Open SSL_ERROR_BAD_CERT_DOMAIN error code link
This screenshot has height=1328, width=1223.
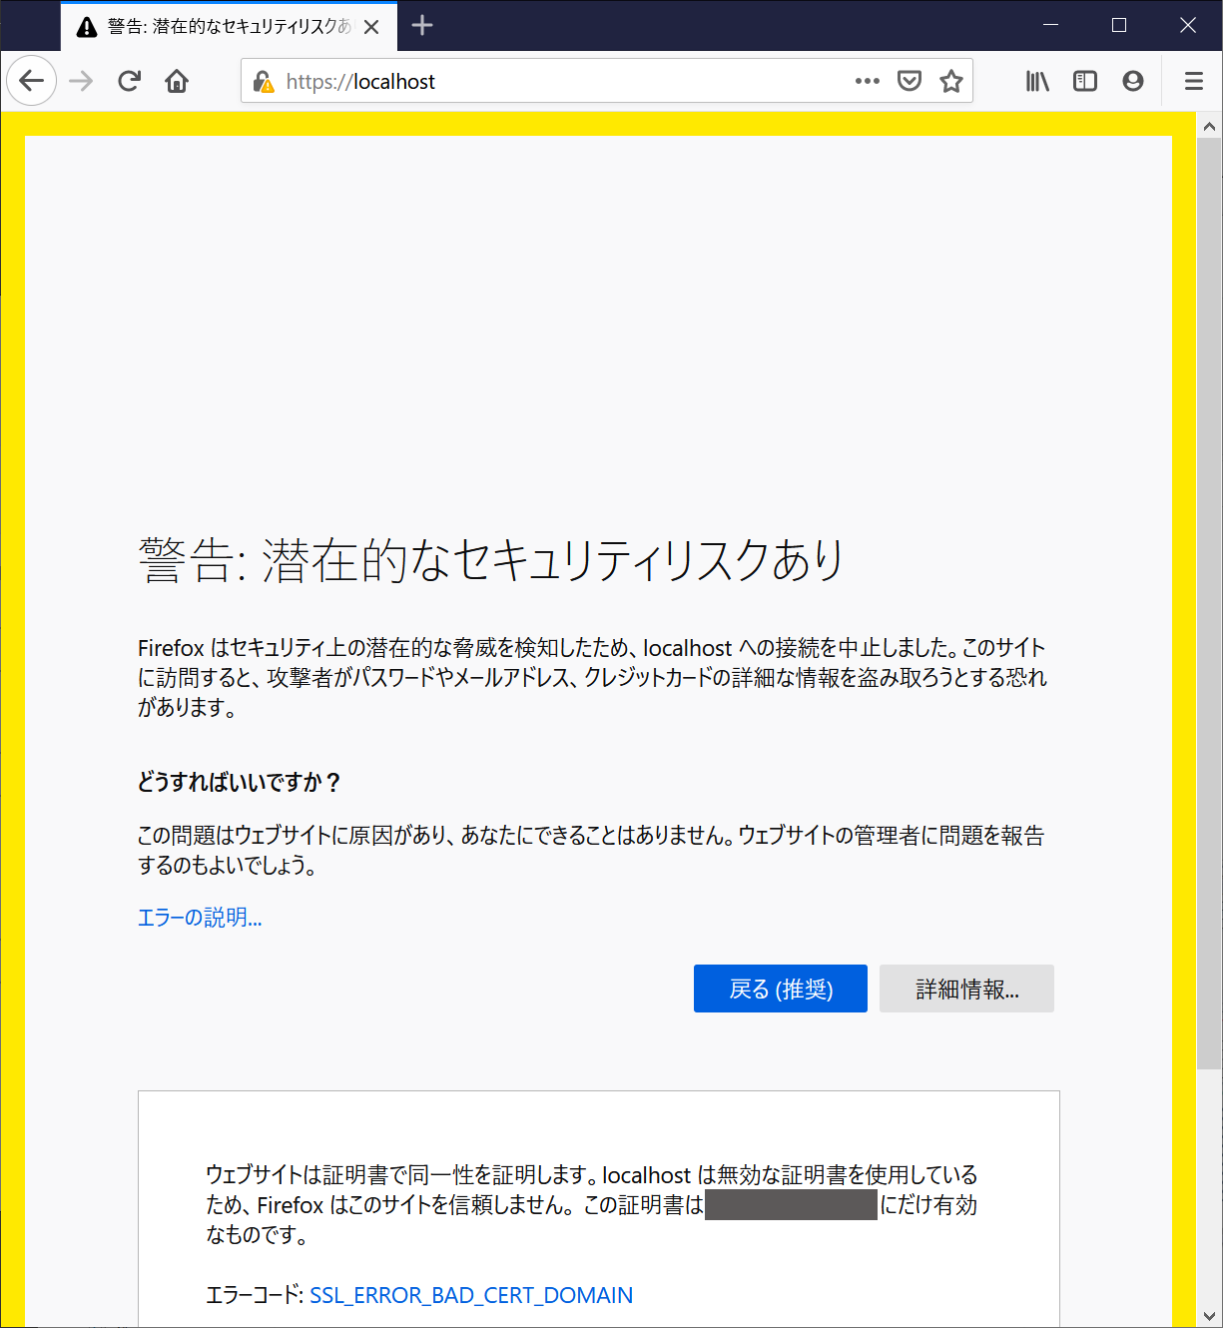click(471, 1295)
